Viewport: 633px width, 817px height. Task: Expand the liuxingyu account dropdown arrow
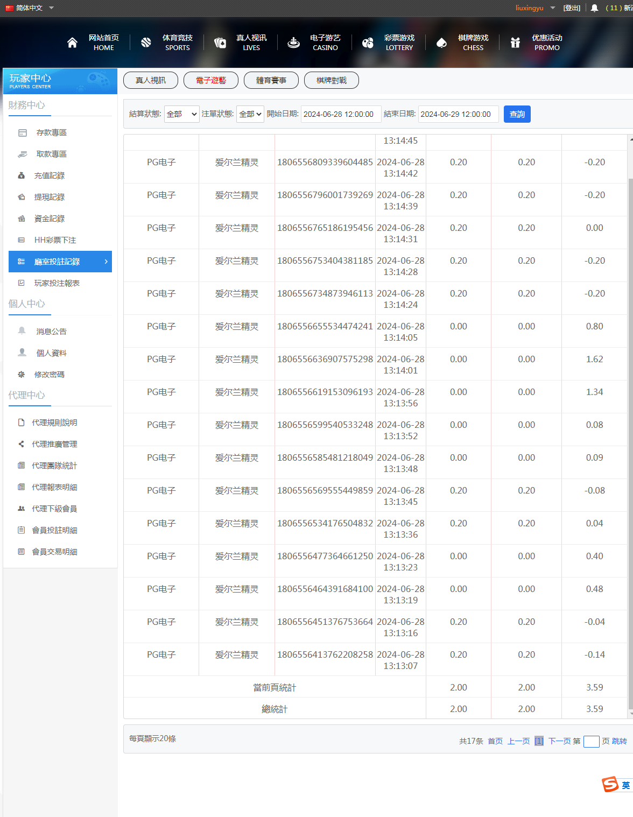tap(552, 8)
